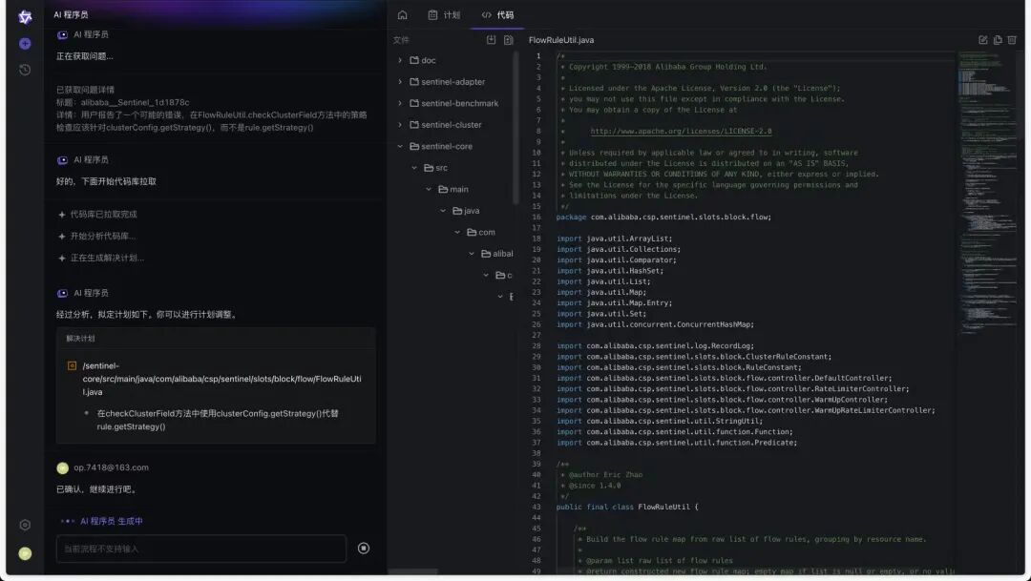Select the sentinel-adapter folder name
The height and width of the screenshot is (581, 1031).
pyautogui.click(x=453, y=81)
